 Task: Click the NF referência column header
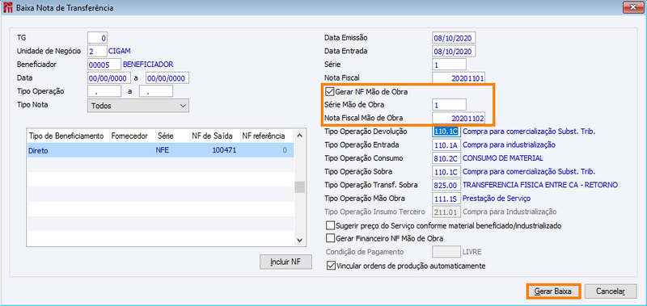(x=267, y=136)
